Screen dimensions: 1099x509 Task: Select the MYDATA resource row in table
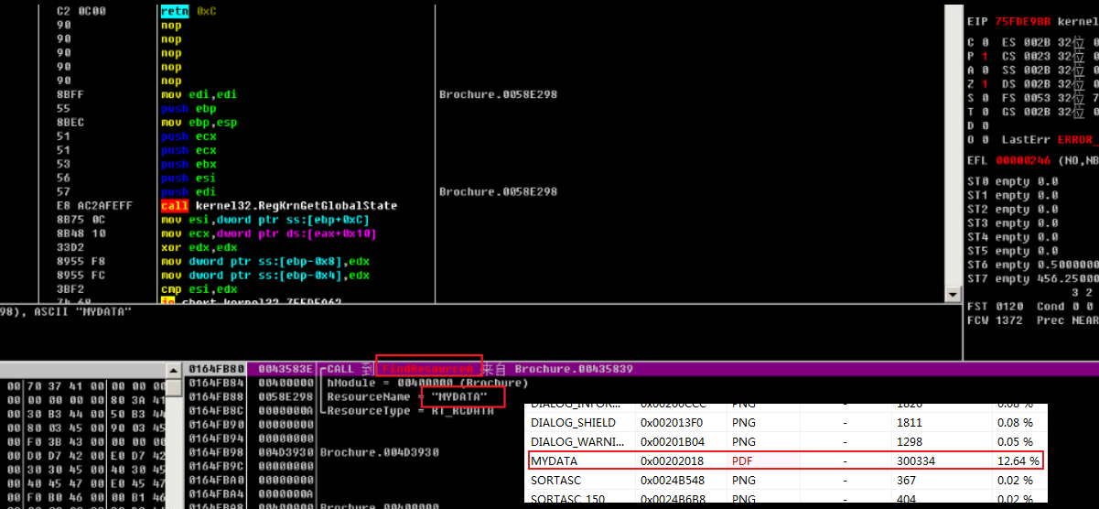tap(785, 461)
